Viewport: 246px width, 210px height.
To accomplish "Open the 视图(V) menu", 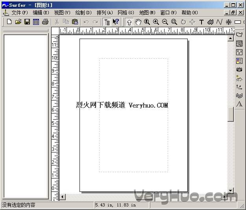I will click(62, 13).
